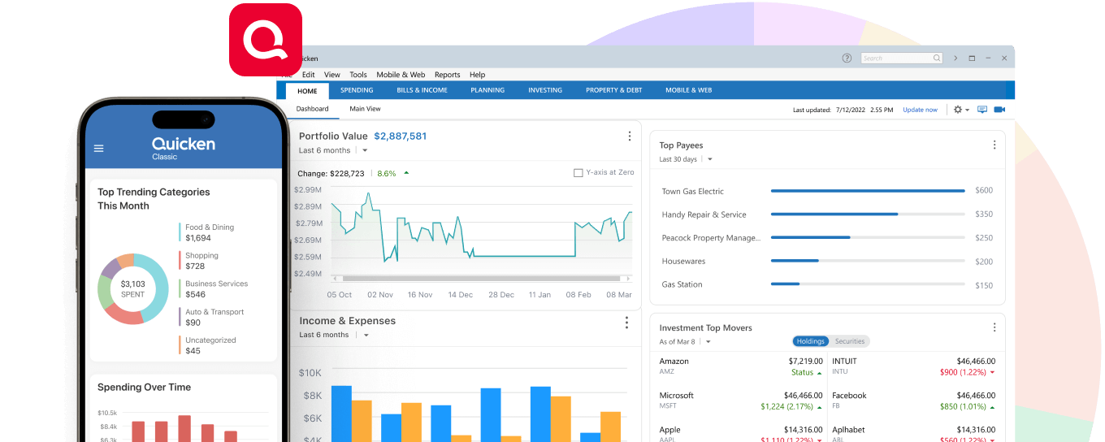Screen dimensions: 1105x442
Task: Open the Investing tab
Action: (544, 90)
